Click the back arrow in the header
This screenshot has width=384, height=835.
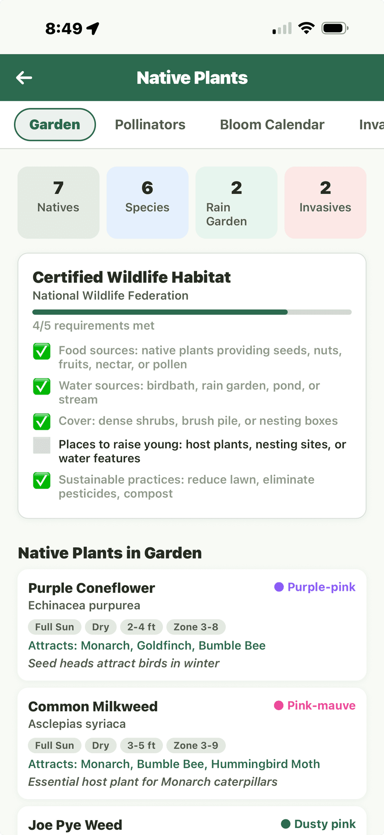[24, 78]
